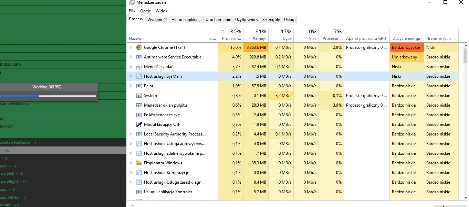469x207 pixels.
Task: Expand the Google Chrome process group
Action: pyautogui.click(x=131, y=47)
